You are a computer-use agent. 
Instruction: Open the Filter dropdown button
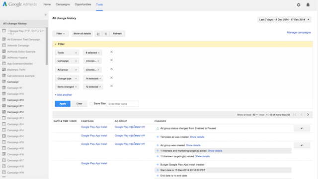[x=61, y=34]
